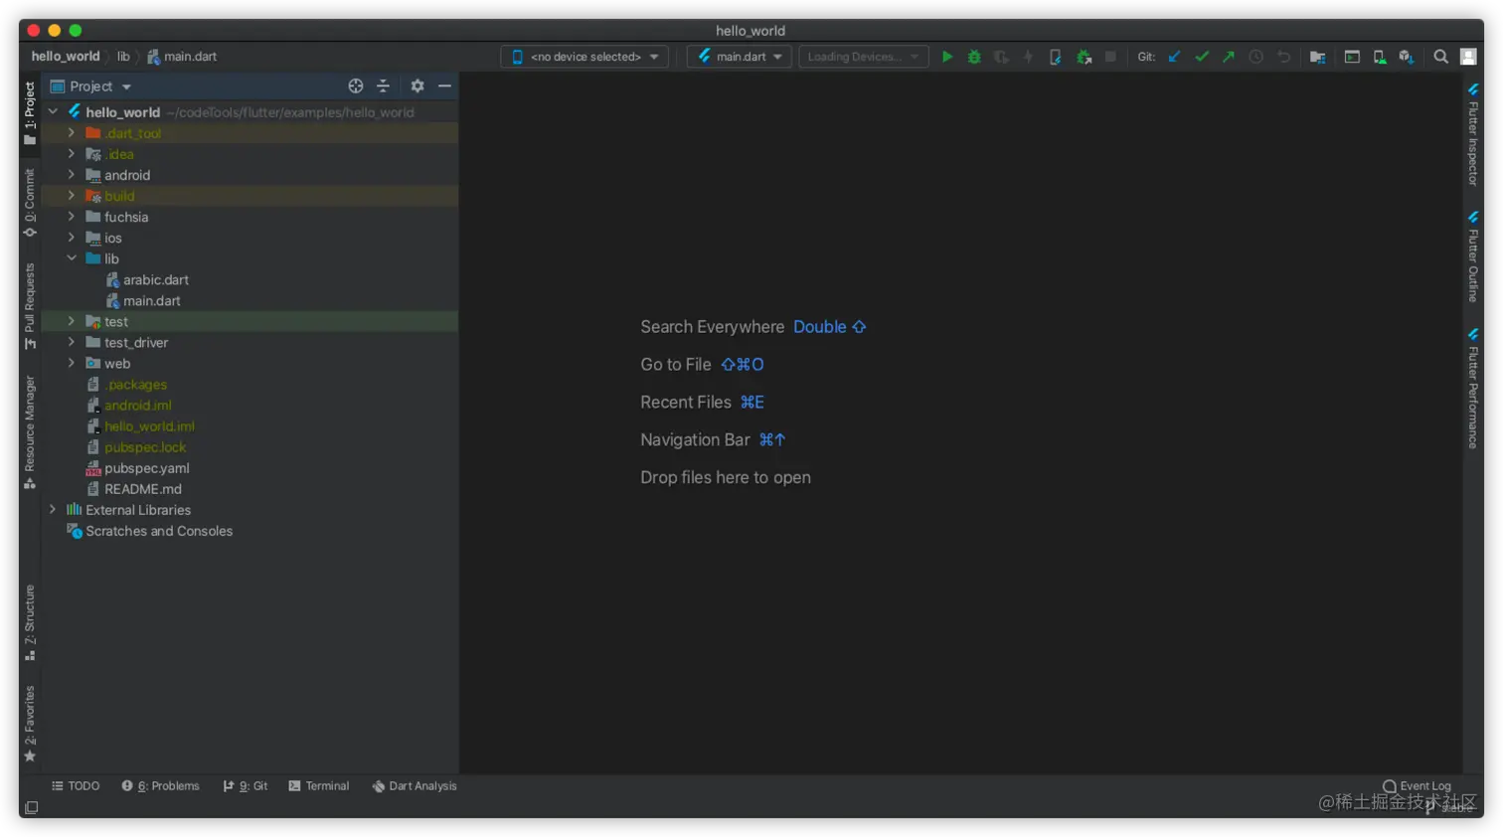Open Structure side tool tab
Viewport: 1503px width, 837px height.
pos(30,623)
